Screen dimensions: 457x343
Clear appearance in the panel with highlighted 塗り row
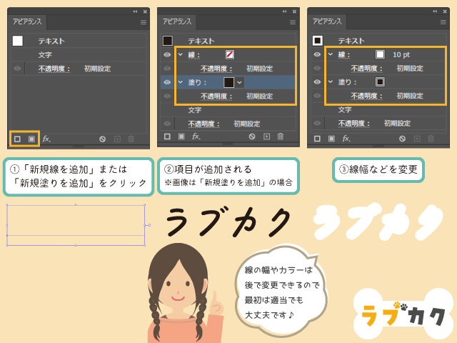[252, 136]
